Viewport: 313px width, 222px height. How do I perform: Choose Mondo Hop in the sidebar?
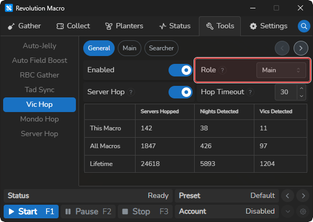(x=40, y=119)
